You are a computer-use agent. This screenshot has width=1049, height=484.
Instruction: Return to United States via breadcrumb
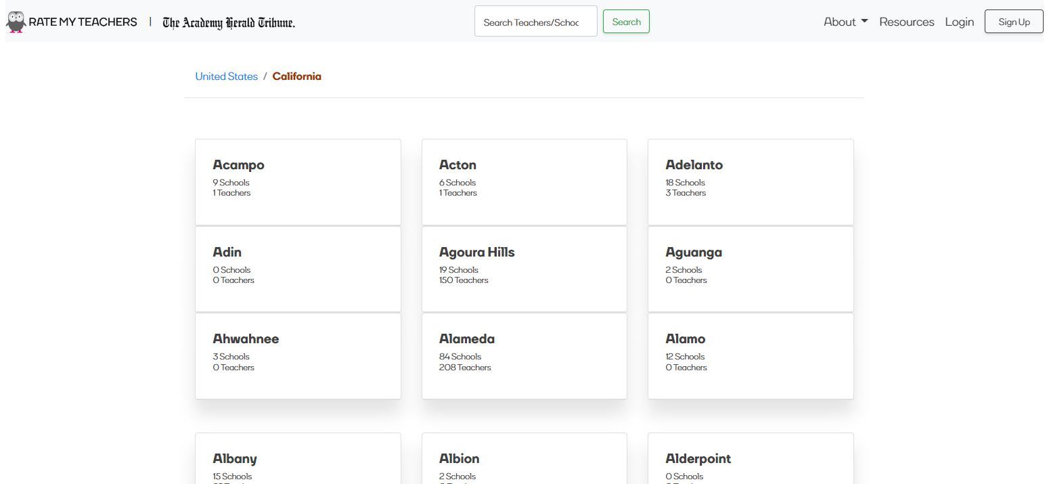click(x=226, y=76)
